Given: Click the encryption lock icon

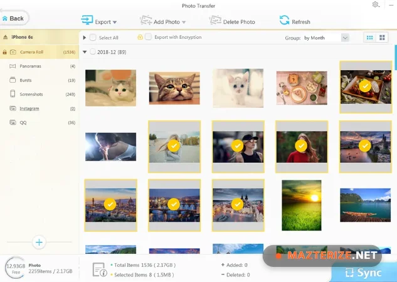Looking at the screenshot, I should coord(140,37).
